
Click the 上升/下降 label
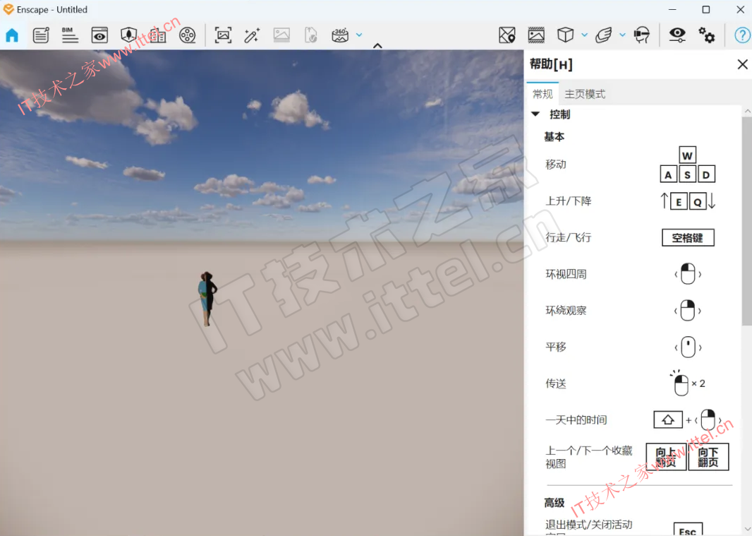point(569,201)
